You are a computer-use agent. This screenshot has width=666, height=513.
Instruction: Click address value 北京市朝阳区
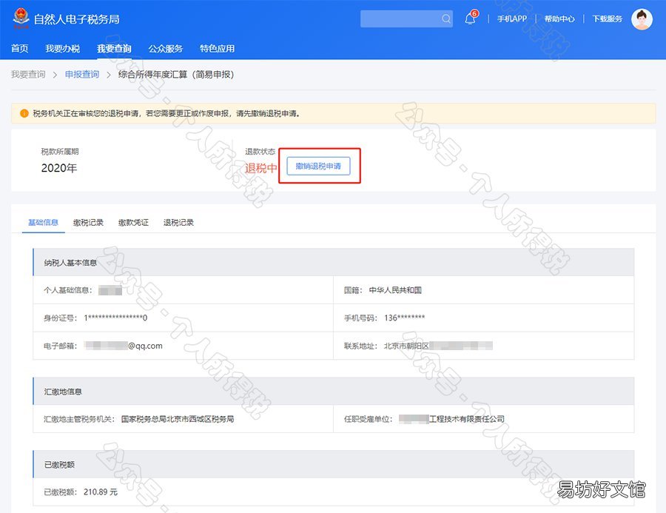pos(406,346)
